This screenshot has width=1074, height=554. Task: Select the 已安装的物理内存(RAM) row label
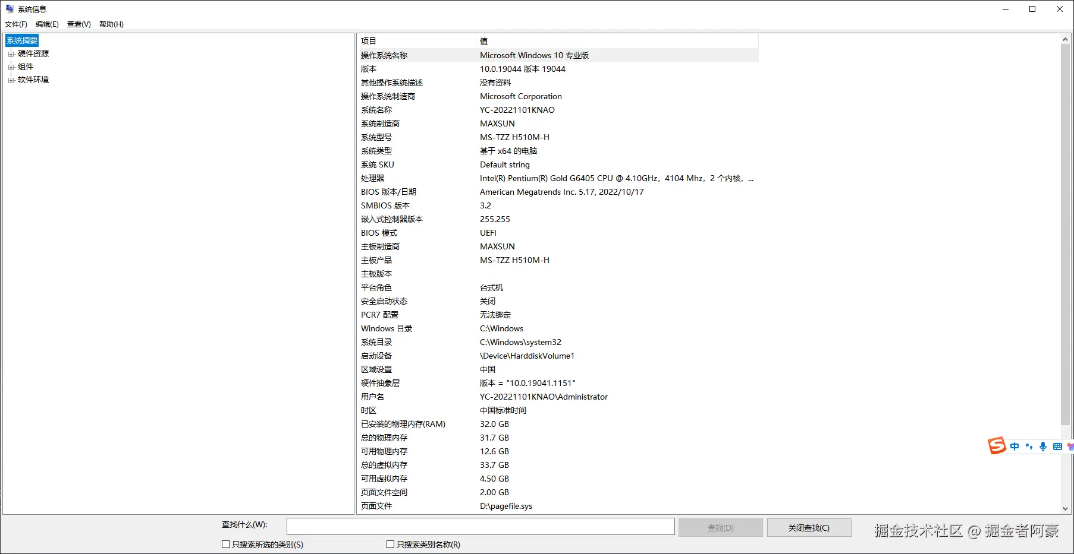coord(403,424)
